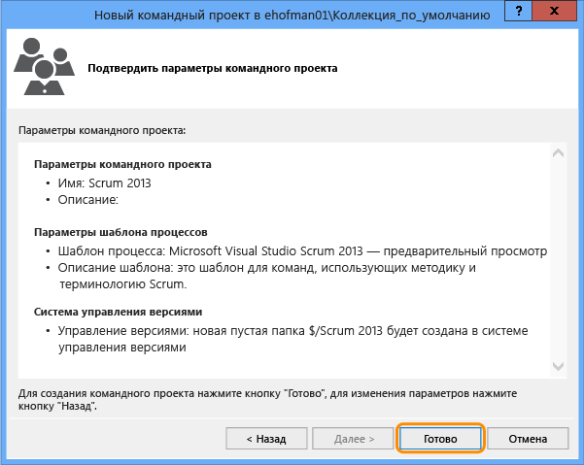This screenshot has width=584, height=465.
Task: Click the Готово button
Action: coord(440,439)
